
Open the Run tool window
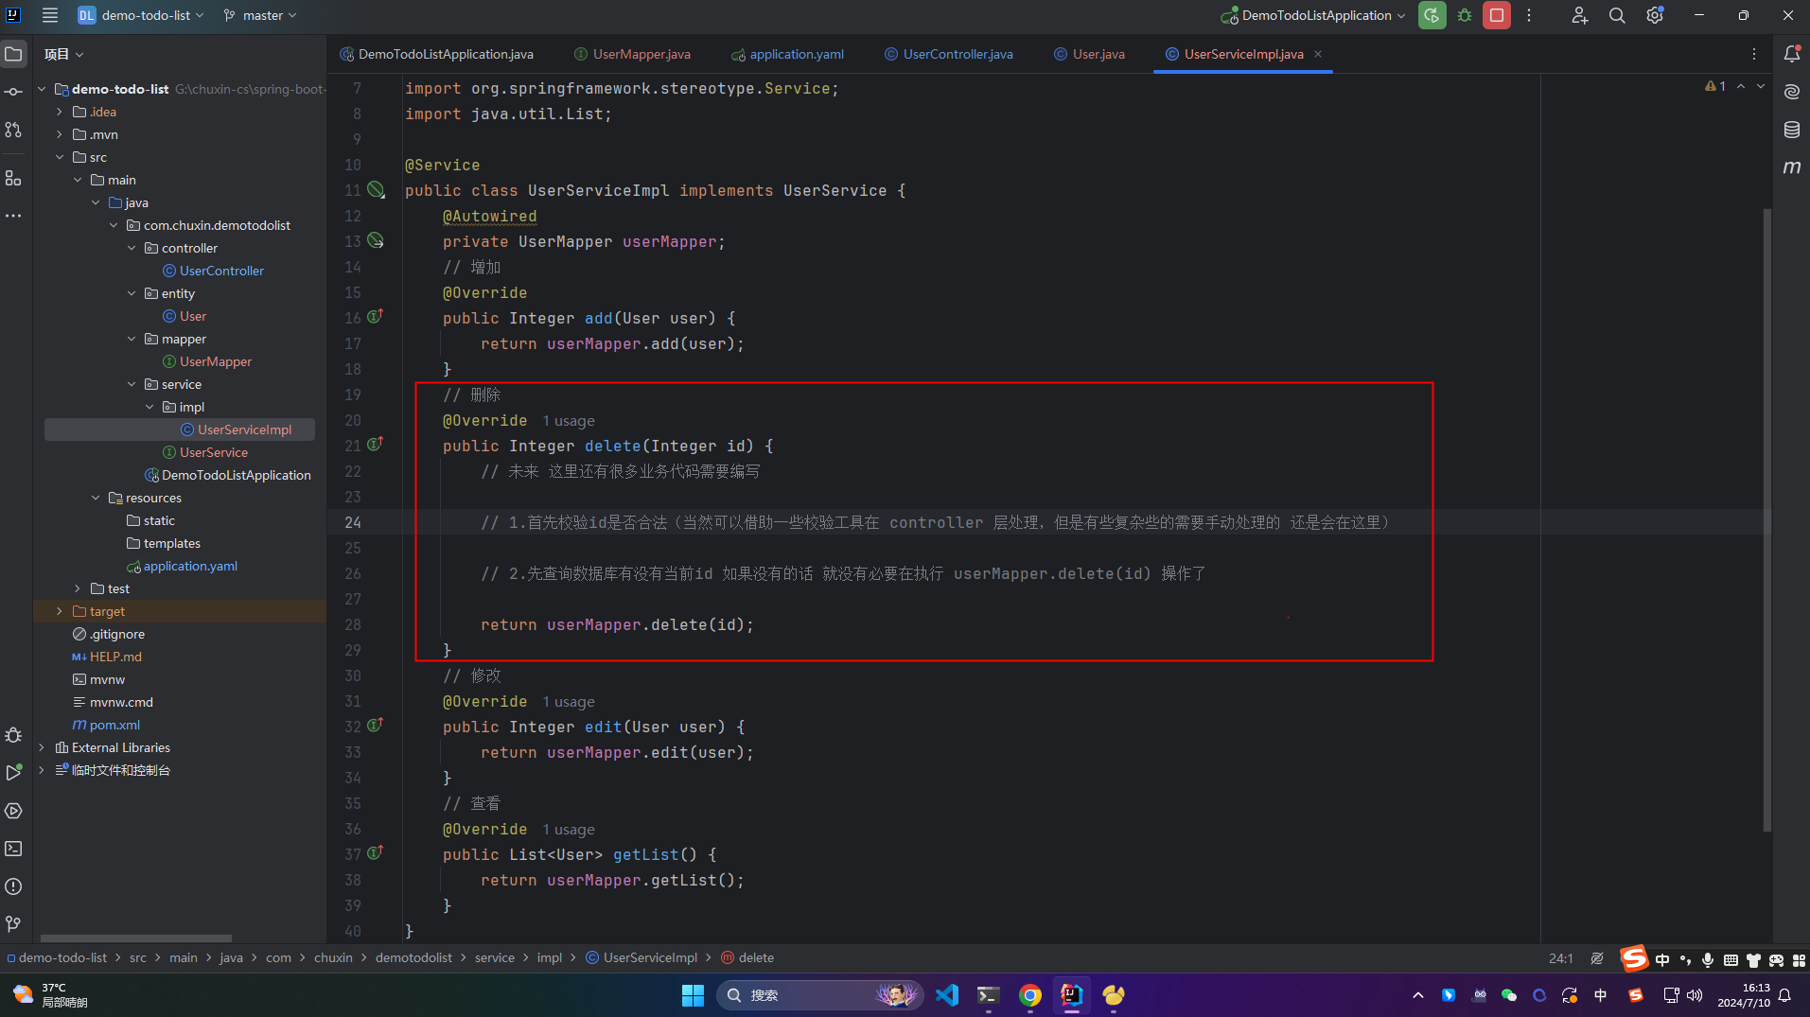pyautogui.click(x=13, y=773)
